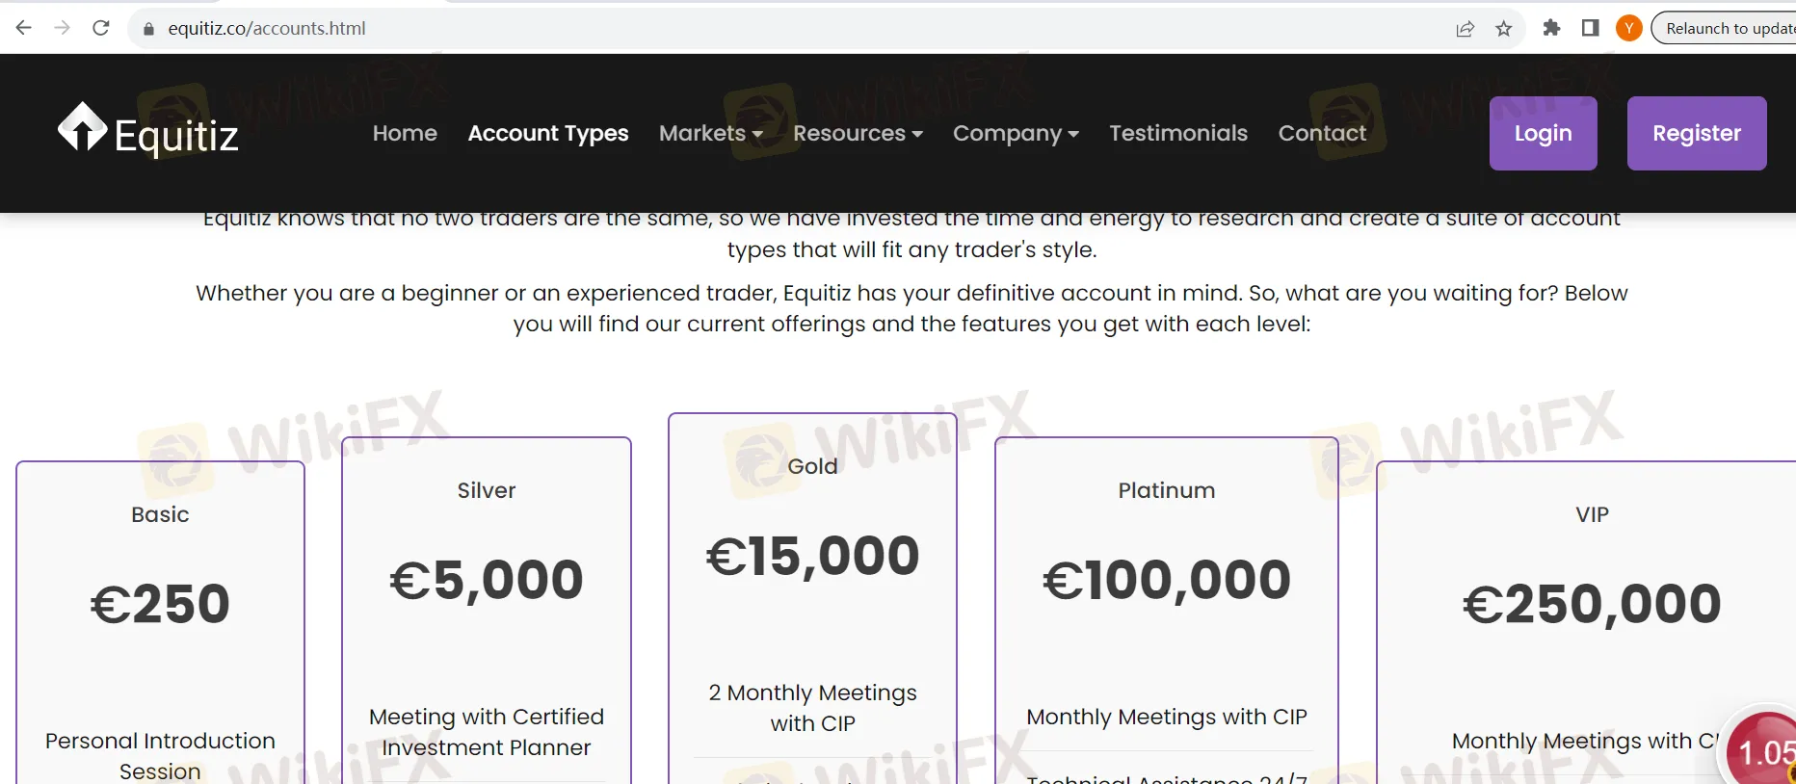1796x784 pixels.
Task: Open the browser extensions puzzle icon
Action: 1551,28
